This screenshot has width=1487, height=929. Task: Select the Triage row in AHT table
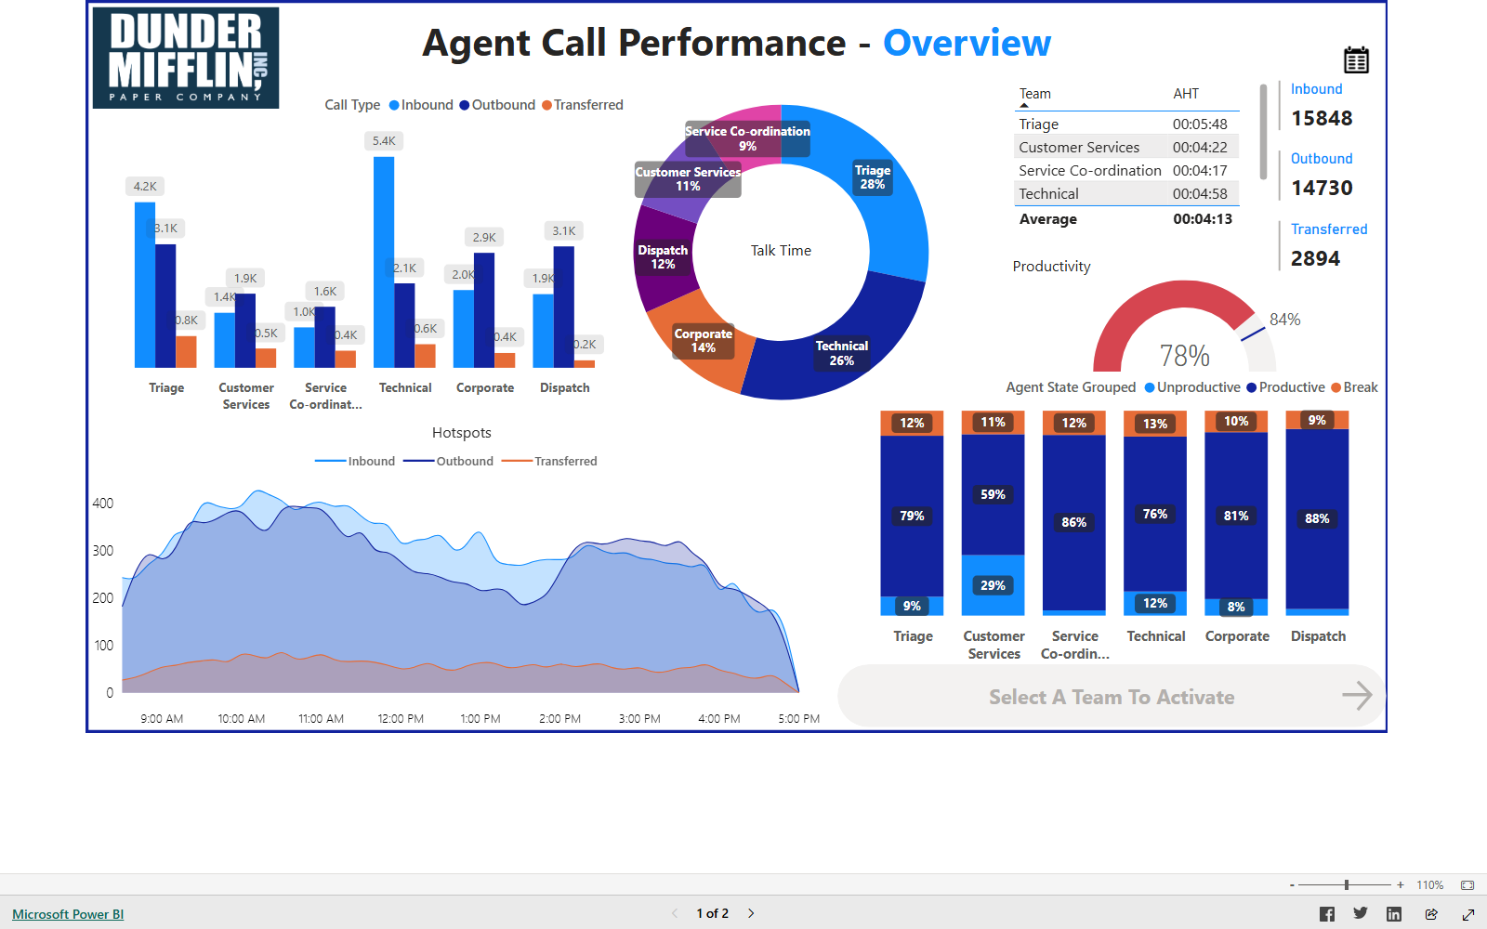pos(1126,124)
